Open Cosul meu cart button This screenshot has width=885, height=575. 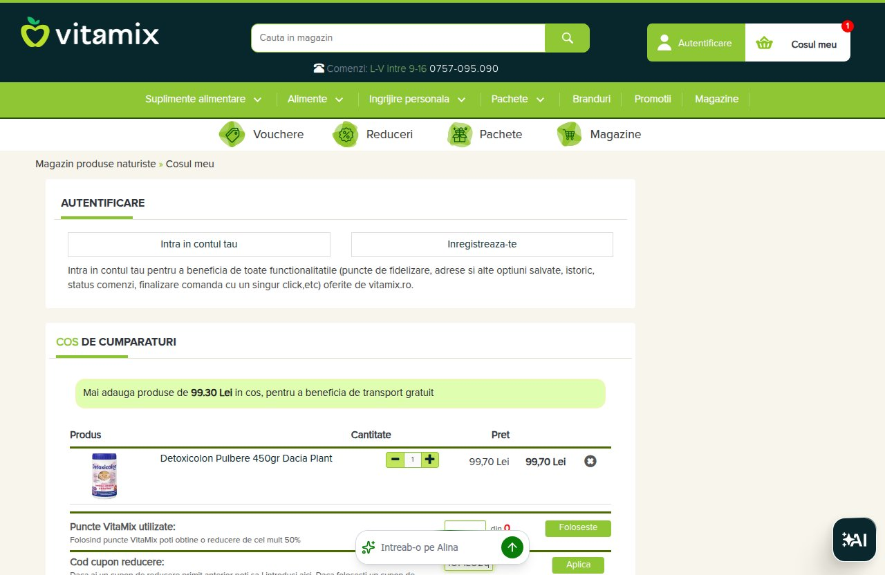tap(798, 43)
